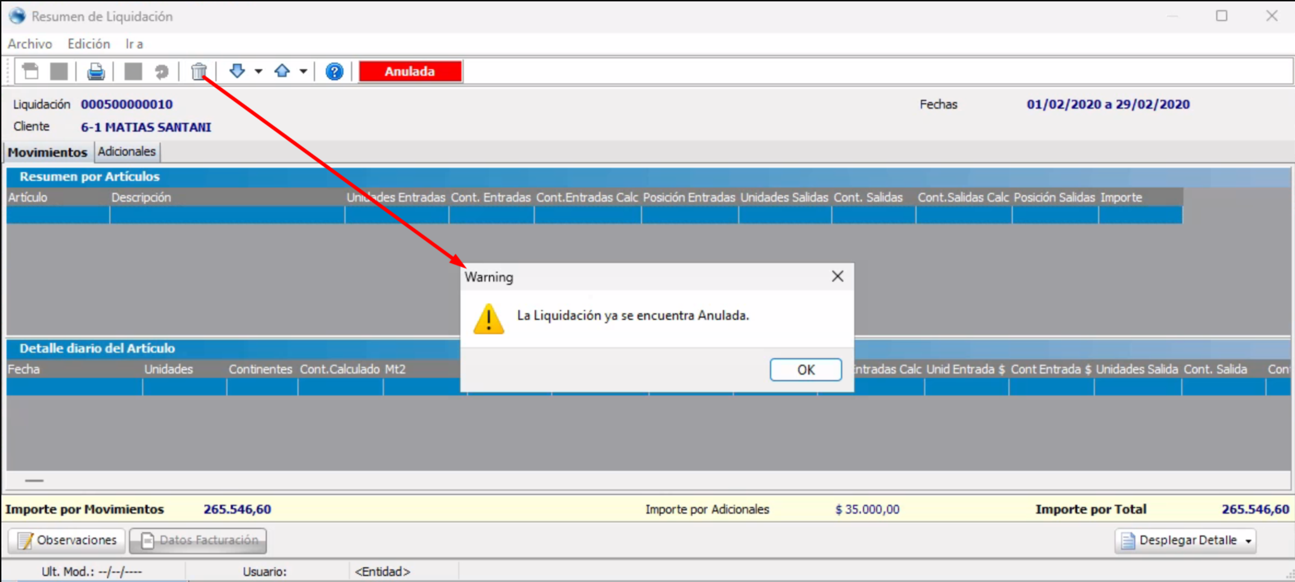Open the Desplegar Detalle dropdown
The width and height of the screenshot is (1295, 582).
pos(1248,541)
